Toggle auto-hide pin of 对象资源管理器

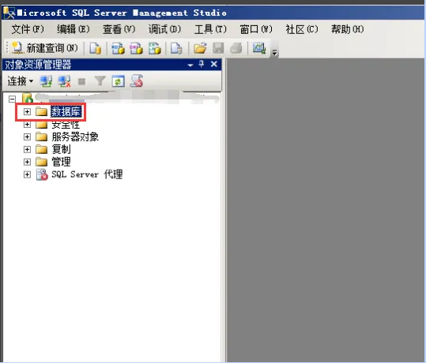tap(202, 64)
